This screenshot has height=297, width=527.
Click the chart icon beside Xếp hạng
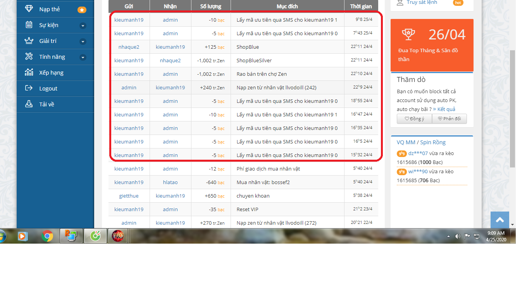[x=29, y=72]
